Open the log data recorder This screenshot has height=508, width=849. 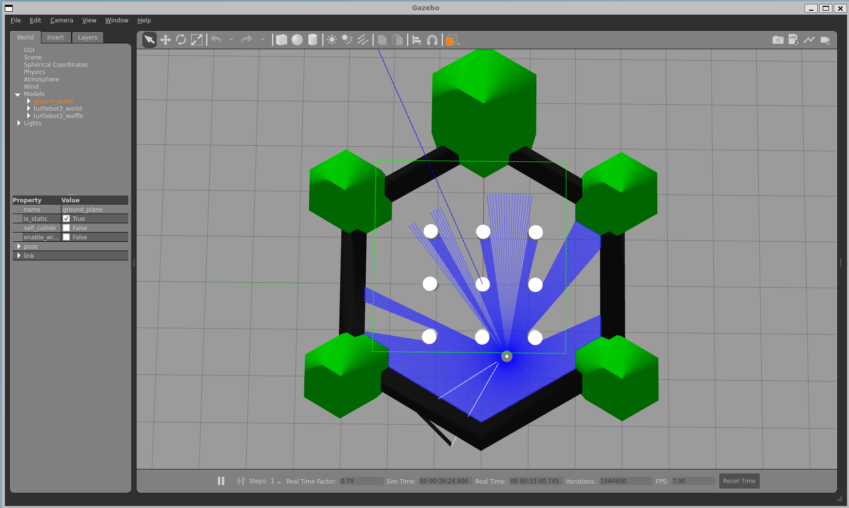pos(794,39)
